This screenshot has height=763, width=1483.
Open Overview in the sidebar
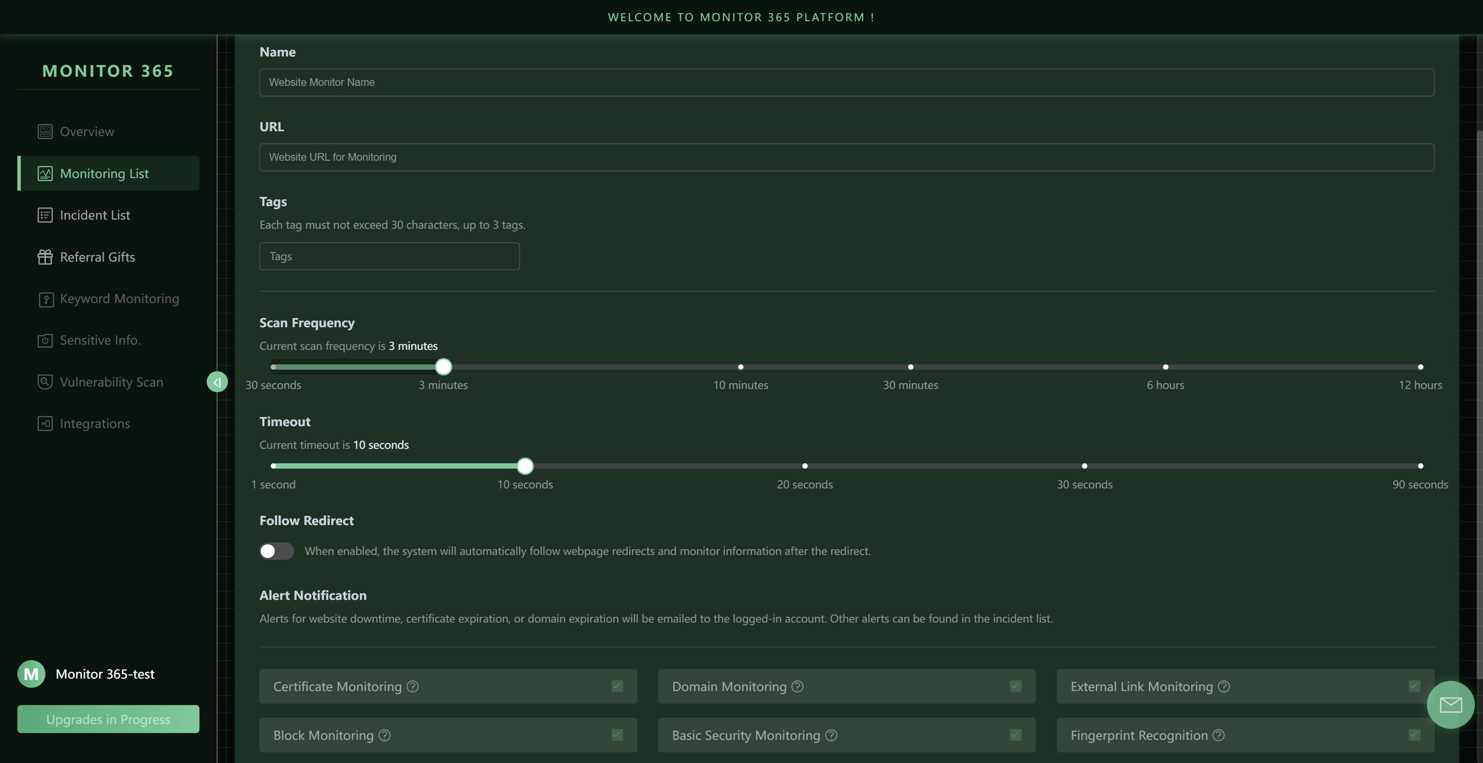(x=108, y=132)
